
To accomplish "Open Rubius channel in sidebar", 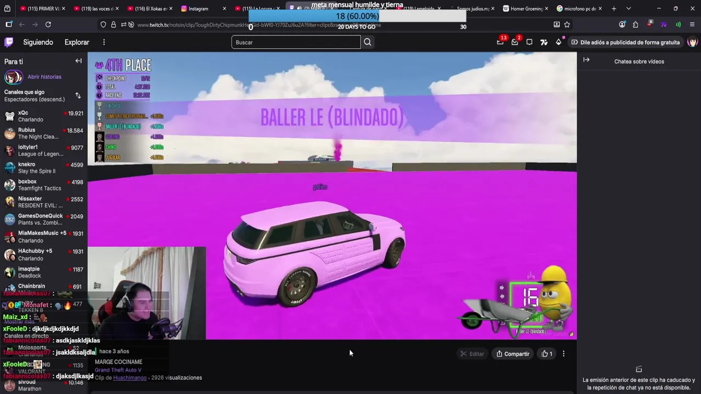I will point(44,134).
